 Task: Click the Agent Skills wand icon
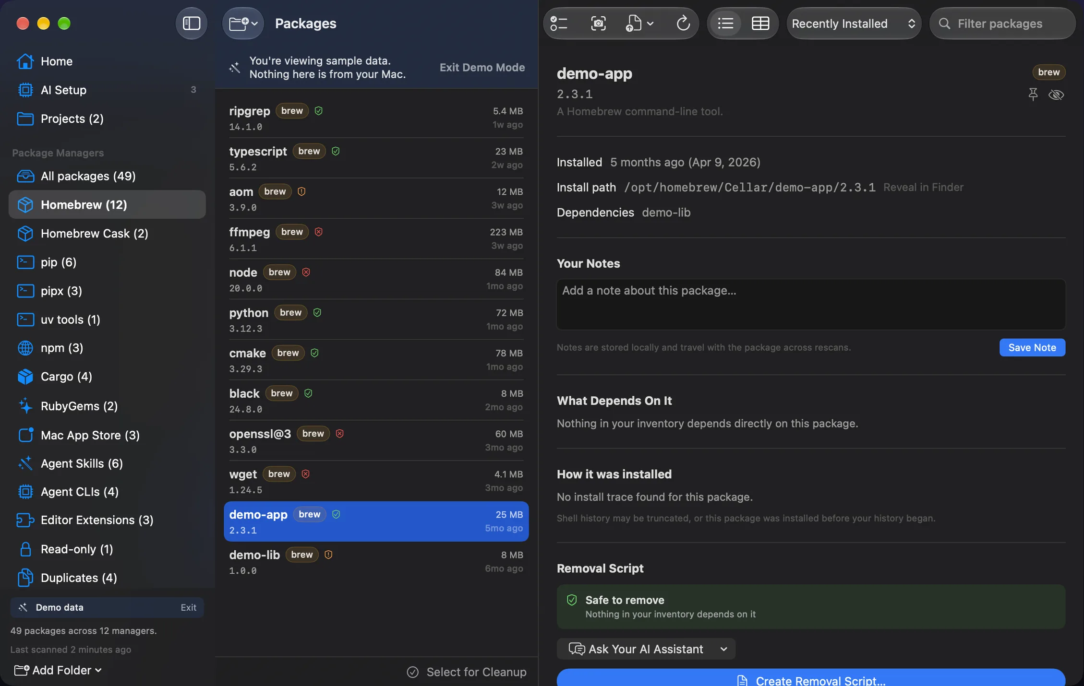pyautogui.click(x=25, y=463)
